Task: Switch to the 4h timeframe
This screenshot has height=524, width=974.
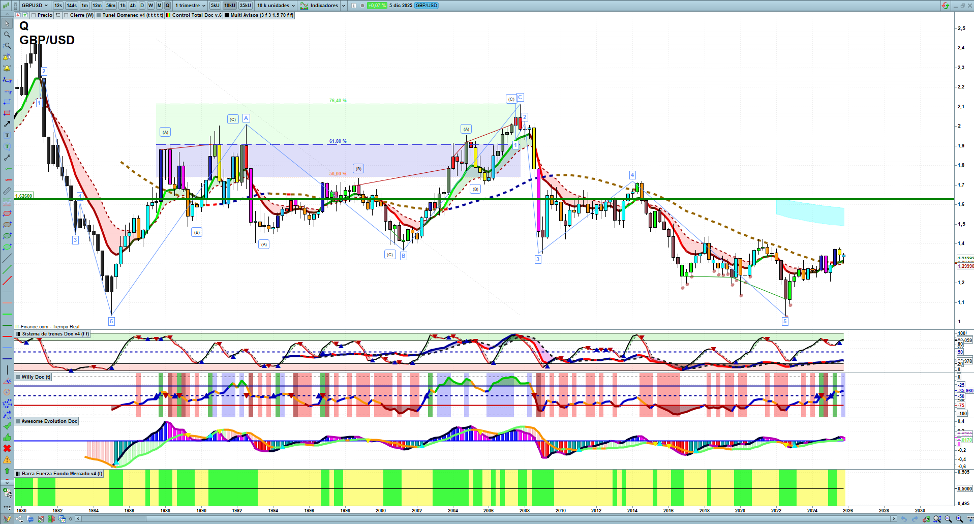Action: tap(133, 6)
